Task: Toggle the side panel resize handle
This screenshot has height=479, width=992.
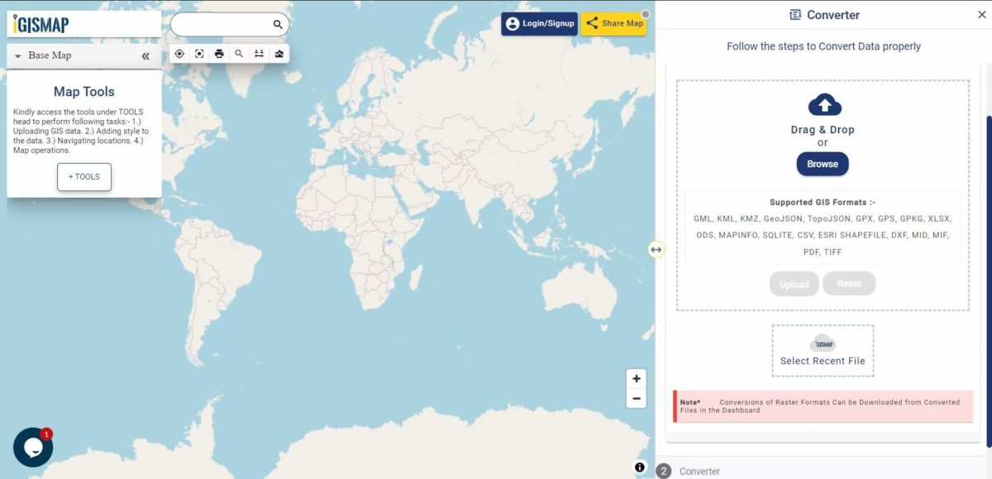Action: click(656, 249)
